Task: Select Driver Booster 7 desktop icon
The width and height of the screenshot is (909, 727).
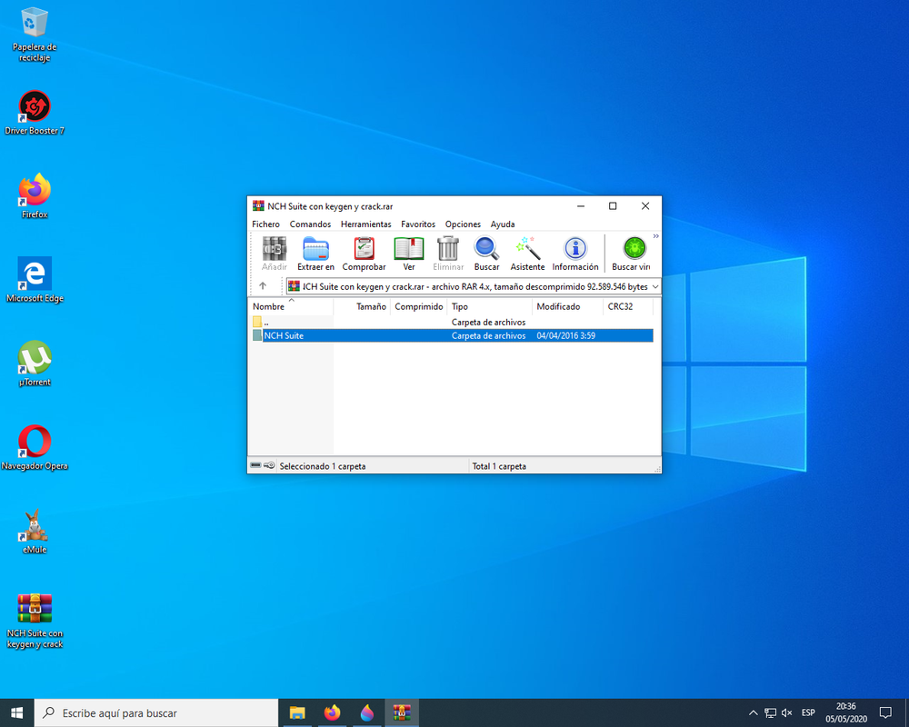Action: [x=35, y=113]
